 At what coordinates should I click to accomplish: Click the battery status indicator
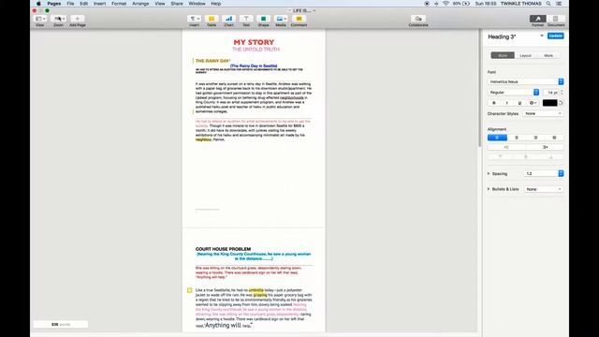pos(461,4)
